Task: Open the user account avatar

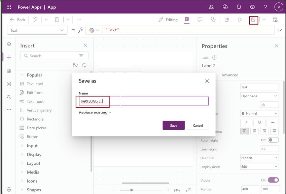Action: (x=279, y=7)
